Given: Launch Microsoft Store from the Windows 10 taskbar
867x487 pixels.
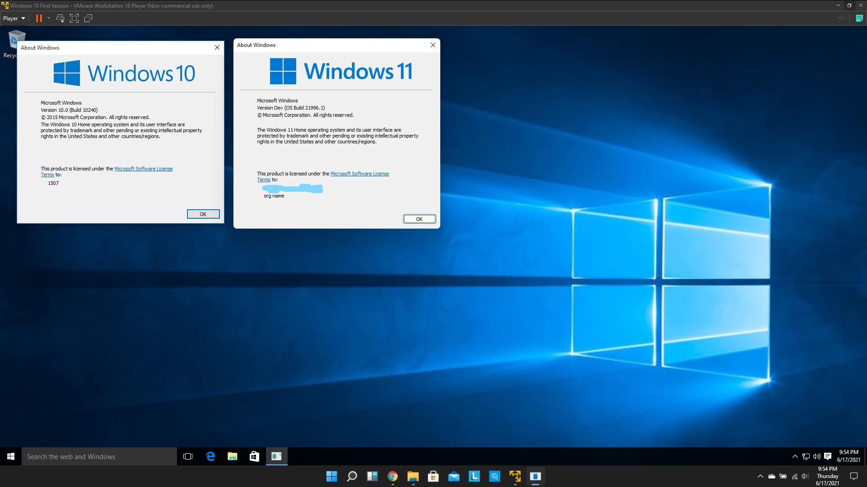Looking at the screenshot, I should point(254,456).
